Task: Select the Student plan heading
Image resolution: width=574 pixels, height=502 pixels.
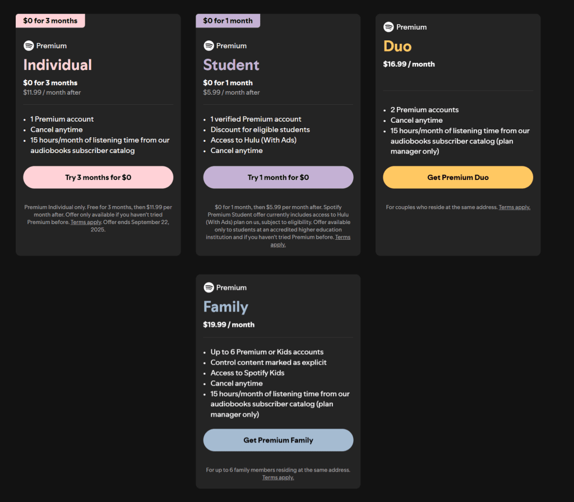Action: click(x=231, y=65)
